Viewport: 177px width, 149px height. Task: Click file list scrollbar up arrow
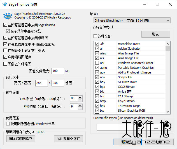[x=168, y=44]
